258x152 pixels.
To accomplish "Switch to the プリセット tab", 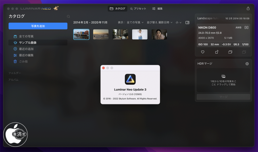I will pyautogui.click(x=138, y=8).
